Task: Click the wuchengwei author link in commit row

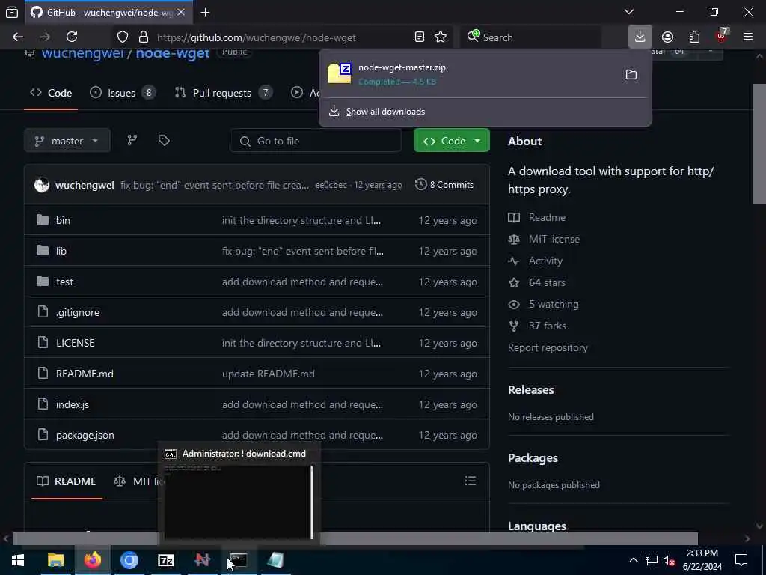Action: [x=85, y=186]
